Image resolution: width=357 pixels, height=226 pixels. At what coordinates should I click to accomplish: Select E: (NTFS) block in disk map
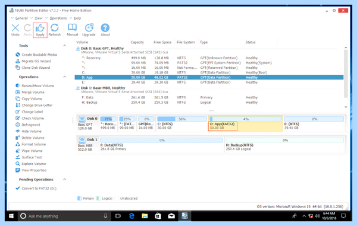[314, 123]
